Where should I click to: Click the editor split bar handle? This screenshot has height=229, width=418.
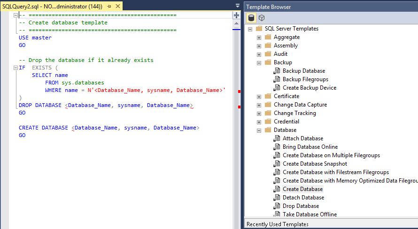click(236, 15)
